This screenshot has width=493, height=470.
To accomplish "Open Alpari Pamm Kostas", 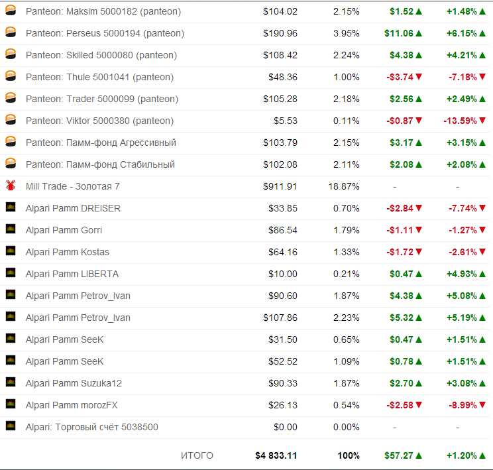I will (x=68, y=252).
